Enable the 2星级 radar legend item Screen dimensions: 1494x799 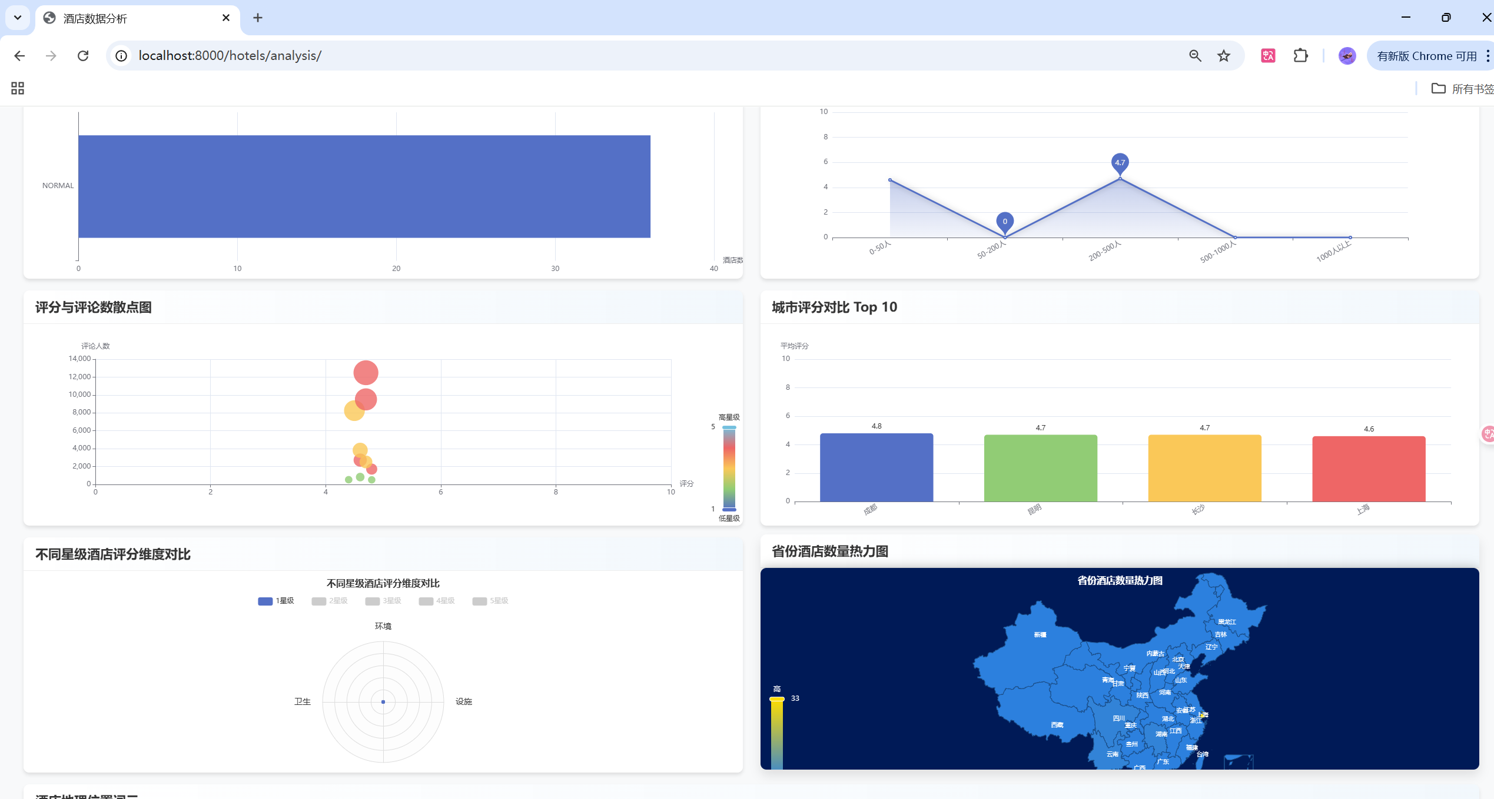click(330, 601)
